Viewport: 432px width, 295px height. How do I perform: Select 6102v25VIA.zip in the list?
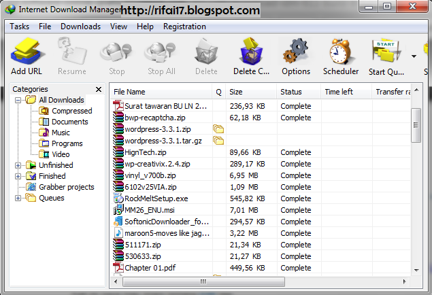(150, 187)
